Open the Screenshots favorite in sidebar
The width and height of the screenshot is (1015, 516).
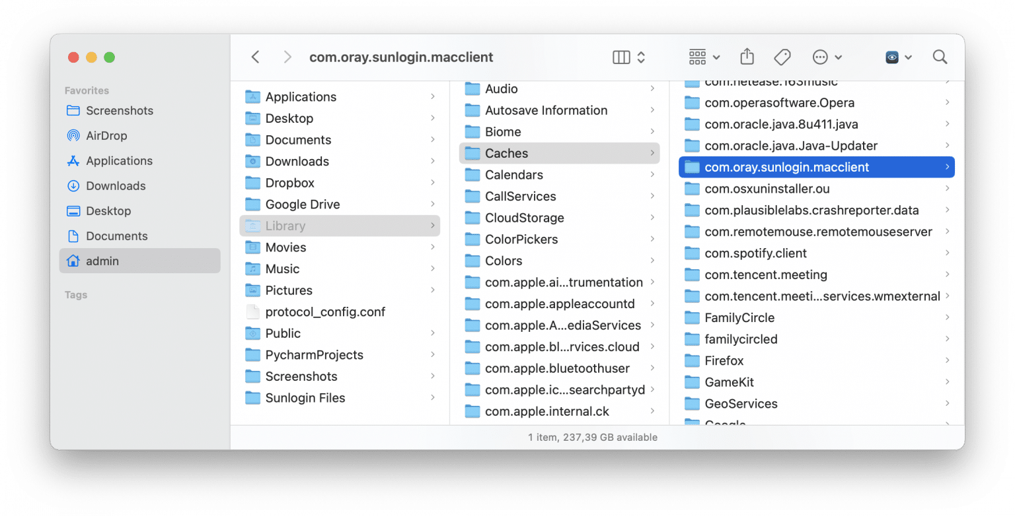[120, 110]
